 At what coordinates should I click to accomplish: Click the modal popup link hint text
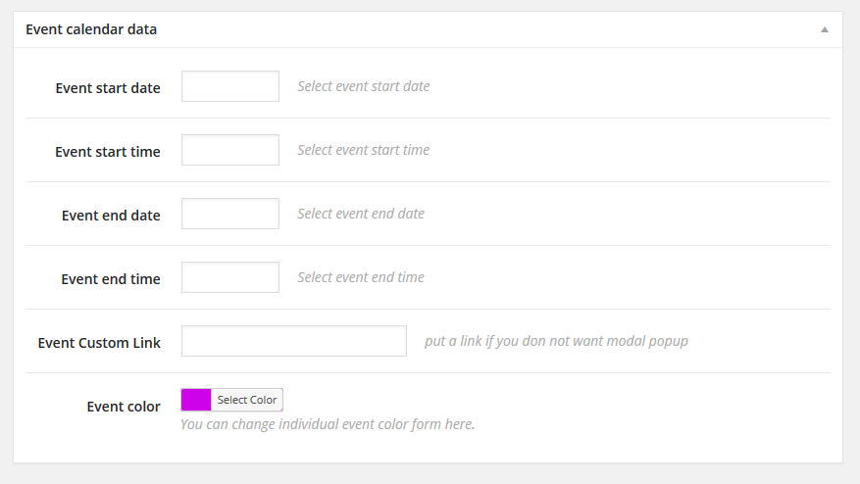click(x=556, y=341)
